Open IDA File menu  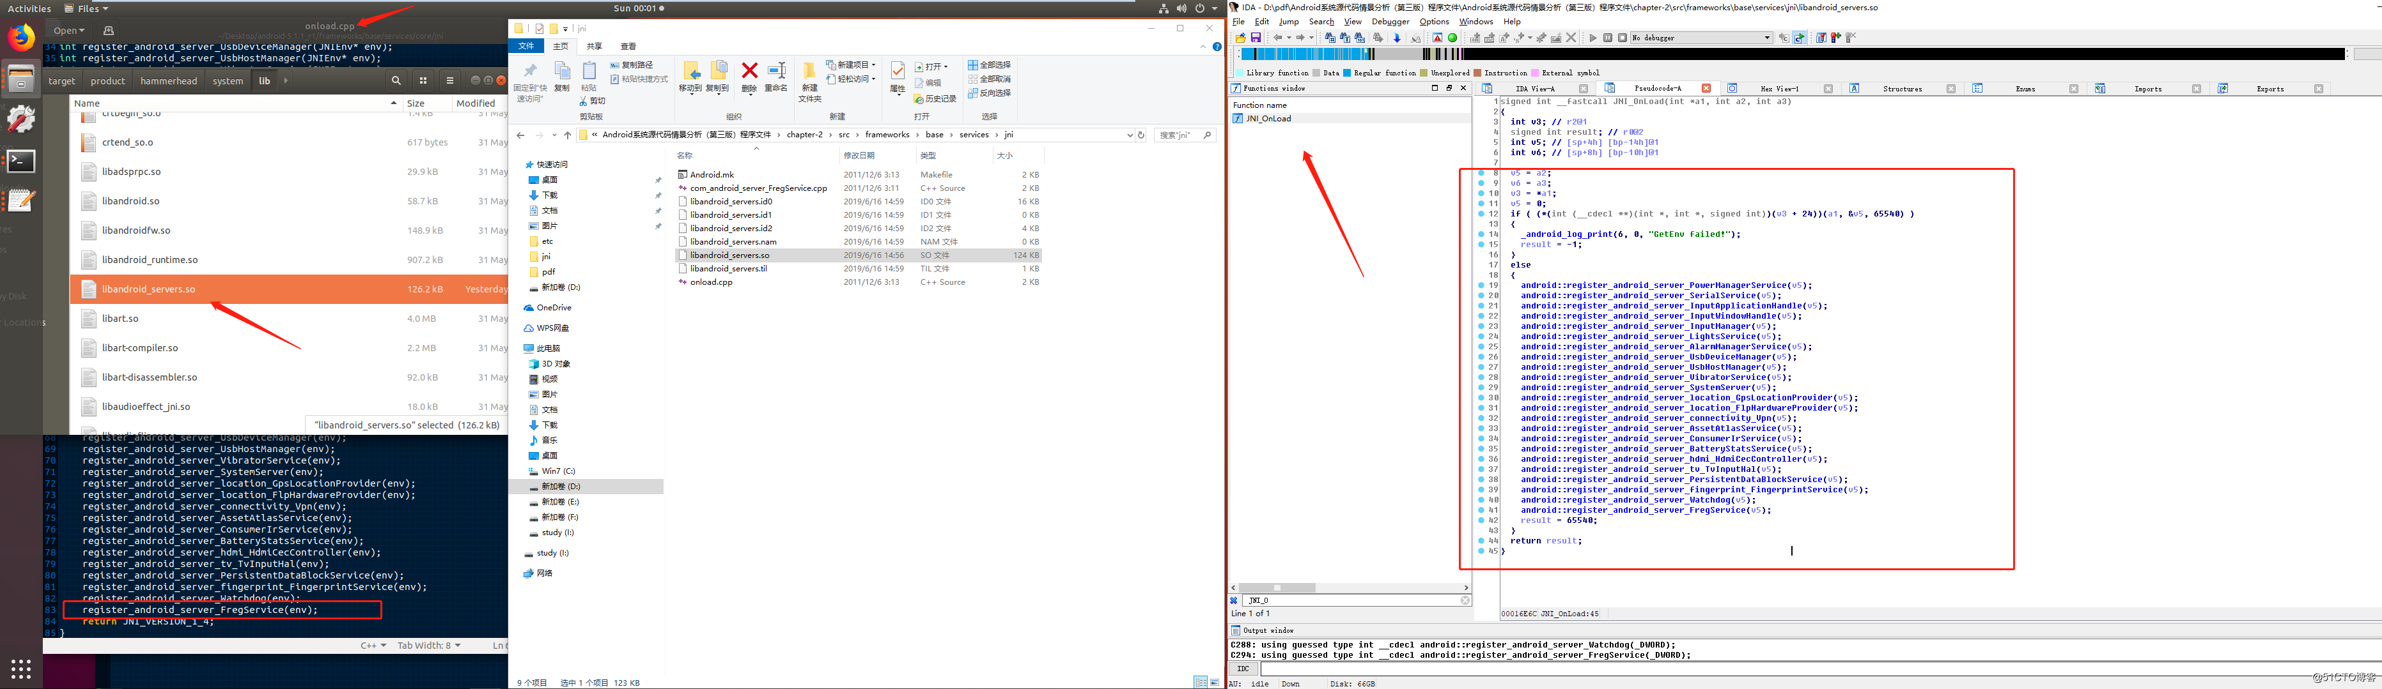click(x=1238, y=21)
